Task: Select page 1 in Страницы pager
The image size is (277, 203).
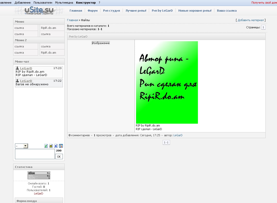Action: 263,27
